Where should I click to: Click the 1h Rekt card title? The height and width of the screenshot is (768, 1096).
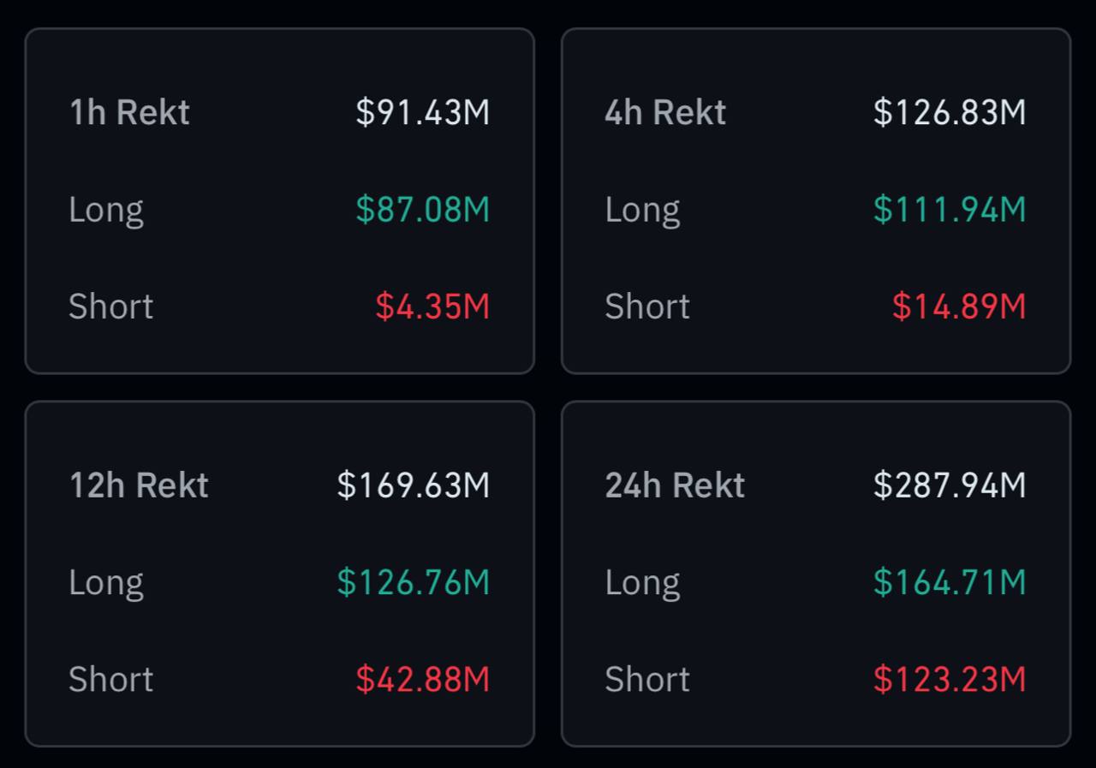129,112
